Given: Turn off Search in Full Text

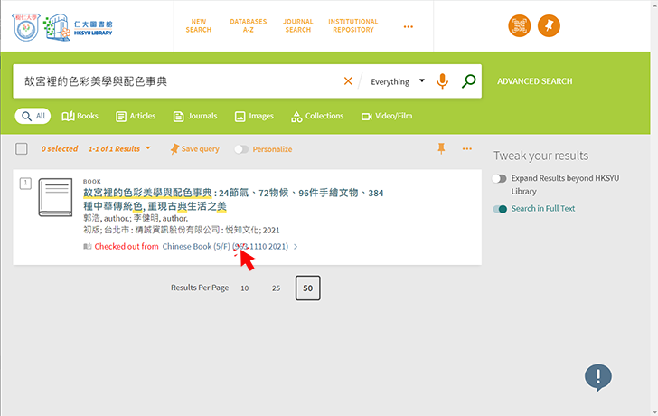Looking at the screenshot, I should point(500,209).
